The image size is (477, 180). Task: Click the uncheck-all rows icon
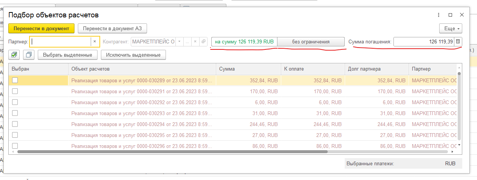(x=29, y=55)
